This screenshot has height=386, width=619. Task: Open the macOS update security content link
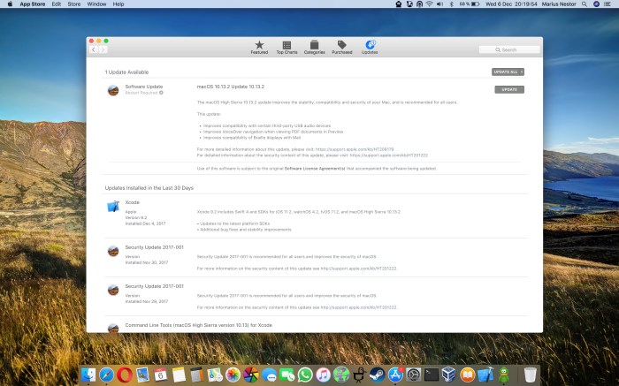tap(389, 155)
